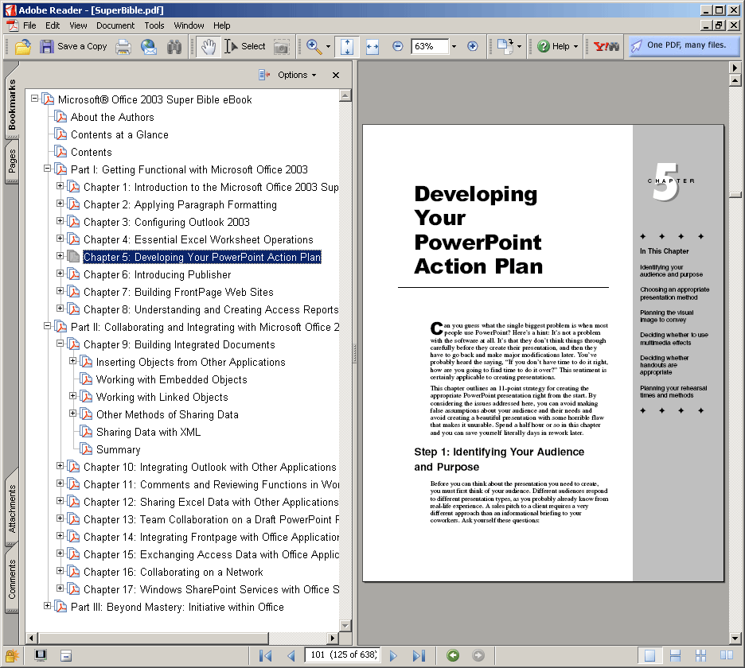This screenshot has height=668, width=745.
Task: Open Search with the binoculars icon
Action: coord(174,46)
